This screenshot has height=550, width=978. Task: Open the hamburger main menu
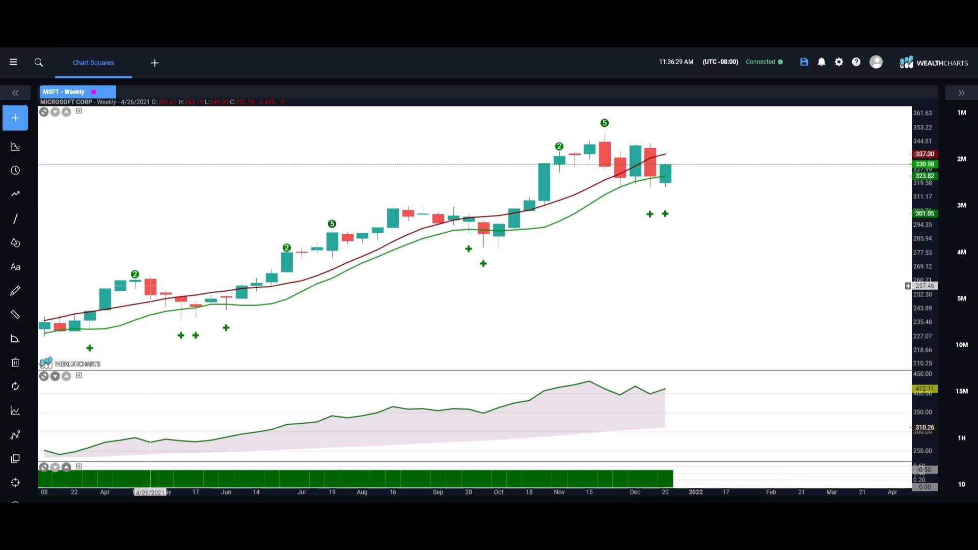point(13,62)
